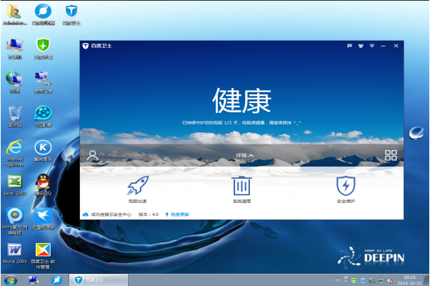Close the Baidu Weishi window
The height and width of the screenshot is (286, 430).
396,46
